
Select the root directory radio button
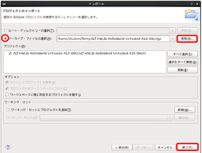pos(5,31)
